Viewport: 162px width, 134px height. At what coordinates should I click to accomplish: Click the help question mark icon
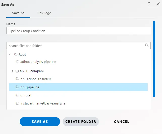149,4
